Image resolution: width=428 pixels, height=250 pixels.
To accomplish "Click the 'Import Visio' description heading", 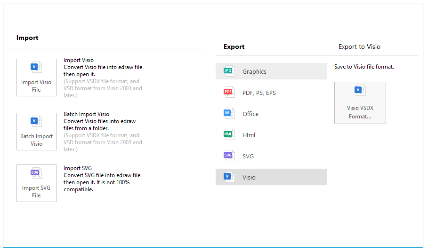I will [x=79, y=60].
